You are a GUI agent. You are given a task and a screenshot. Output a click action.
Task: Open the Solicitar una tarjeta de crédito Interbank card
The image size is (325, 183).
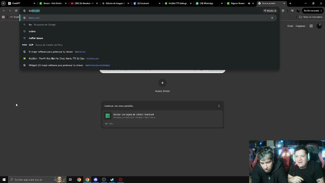coord(162,116)
